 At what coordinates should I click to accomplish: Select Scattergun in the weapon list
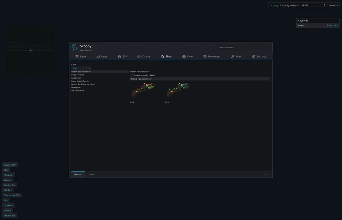click(x=100, y=78)
